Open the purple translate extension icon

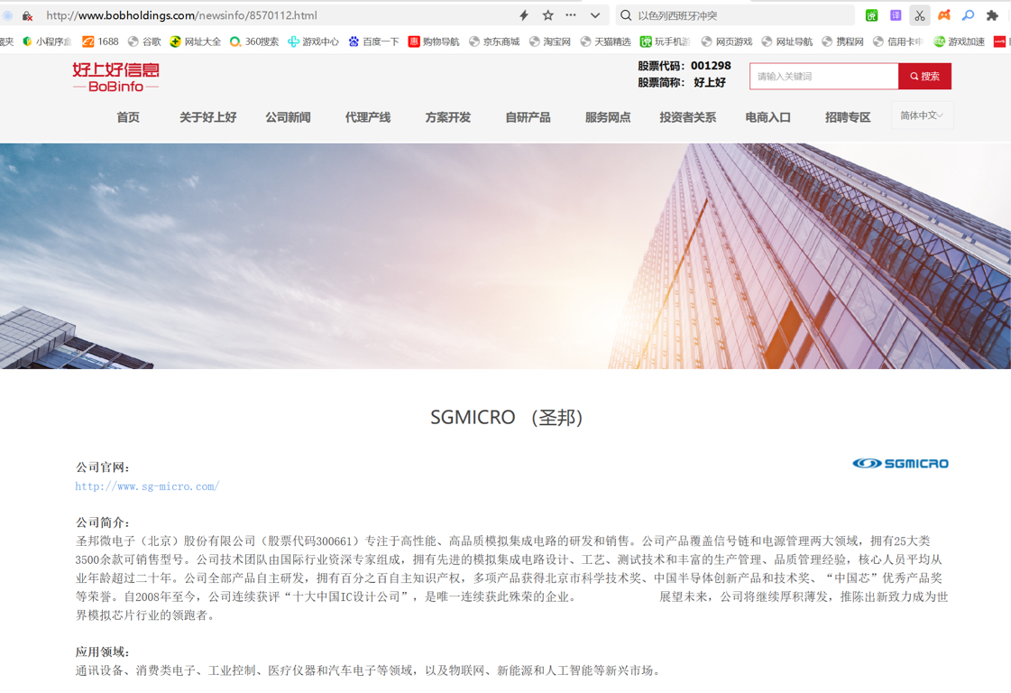click(x=896, y=15)
